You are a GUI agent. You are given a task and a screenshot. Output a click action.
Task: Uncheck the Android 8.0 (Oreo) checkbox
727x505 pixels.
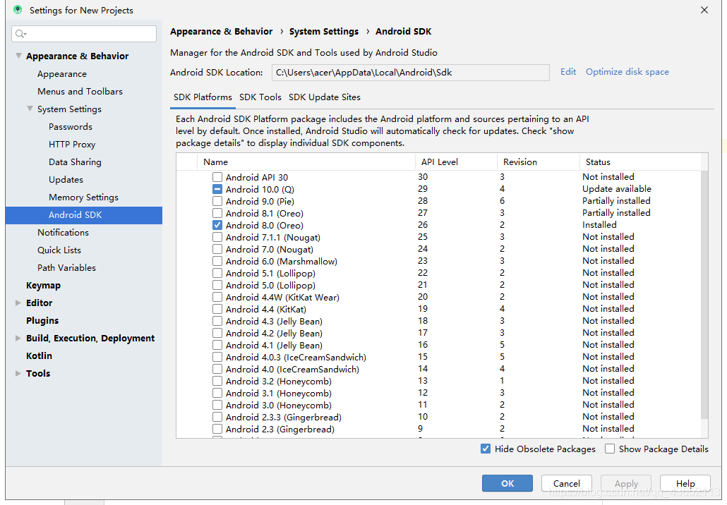(217, 226)
